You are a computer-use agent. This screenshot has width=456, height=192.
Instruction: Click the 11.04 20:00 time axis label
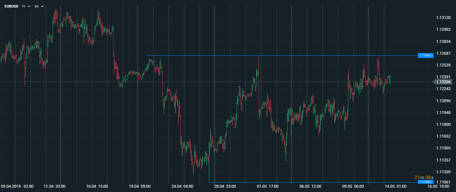(x=55, y=186)
